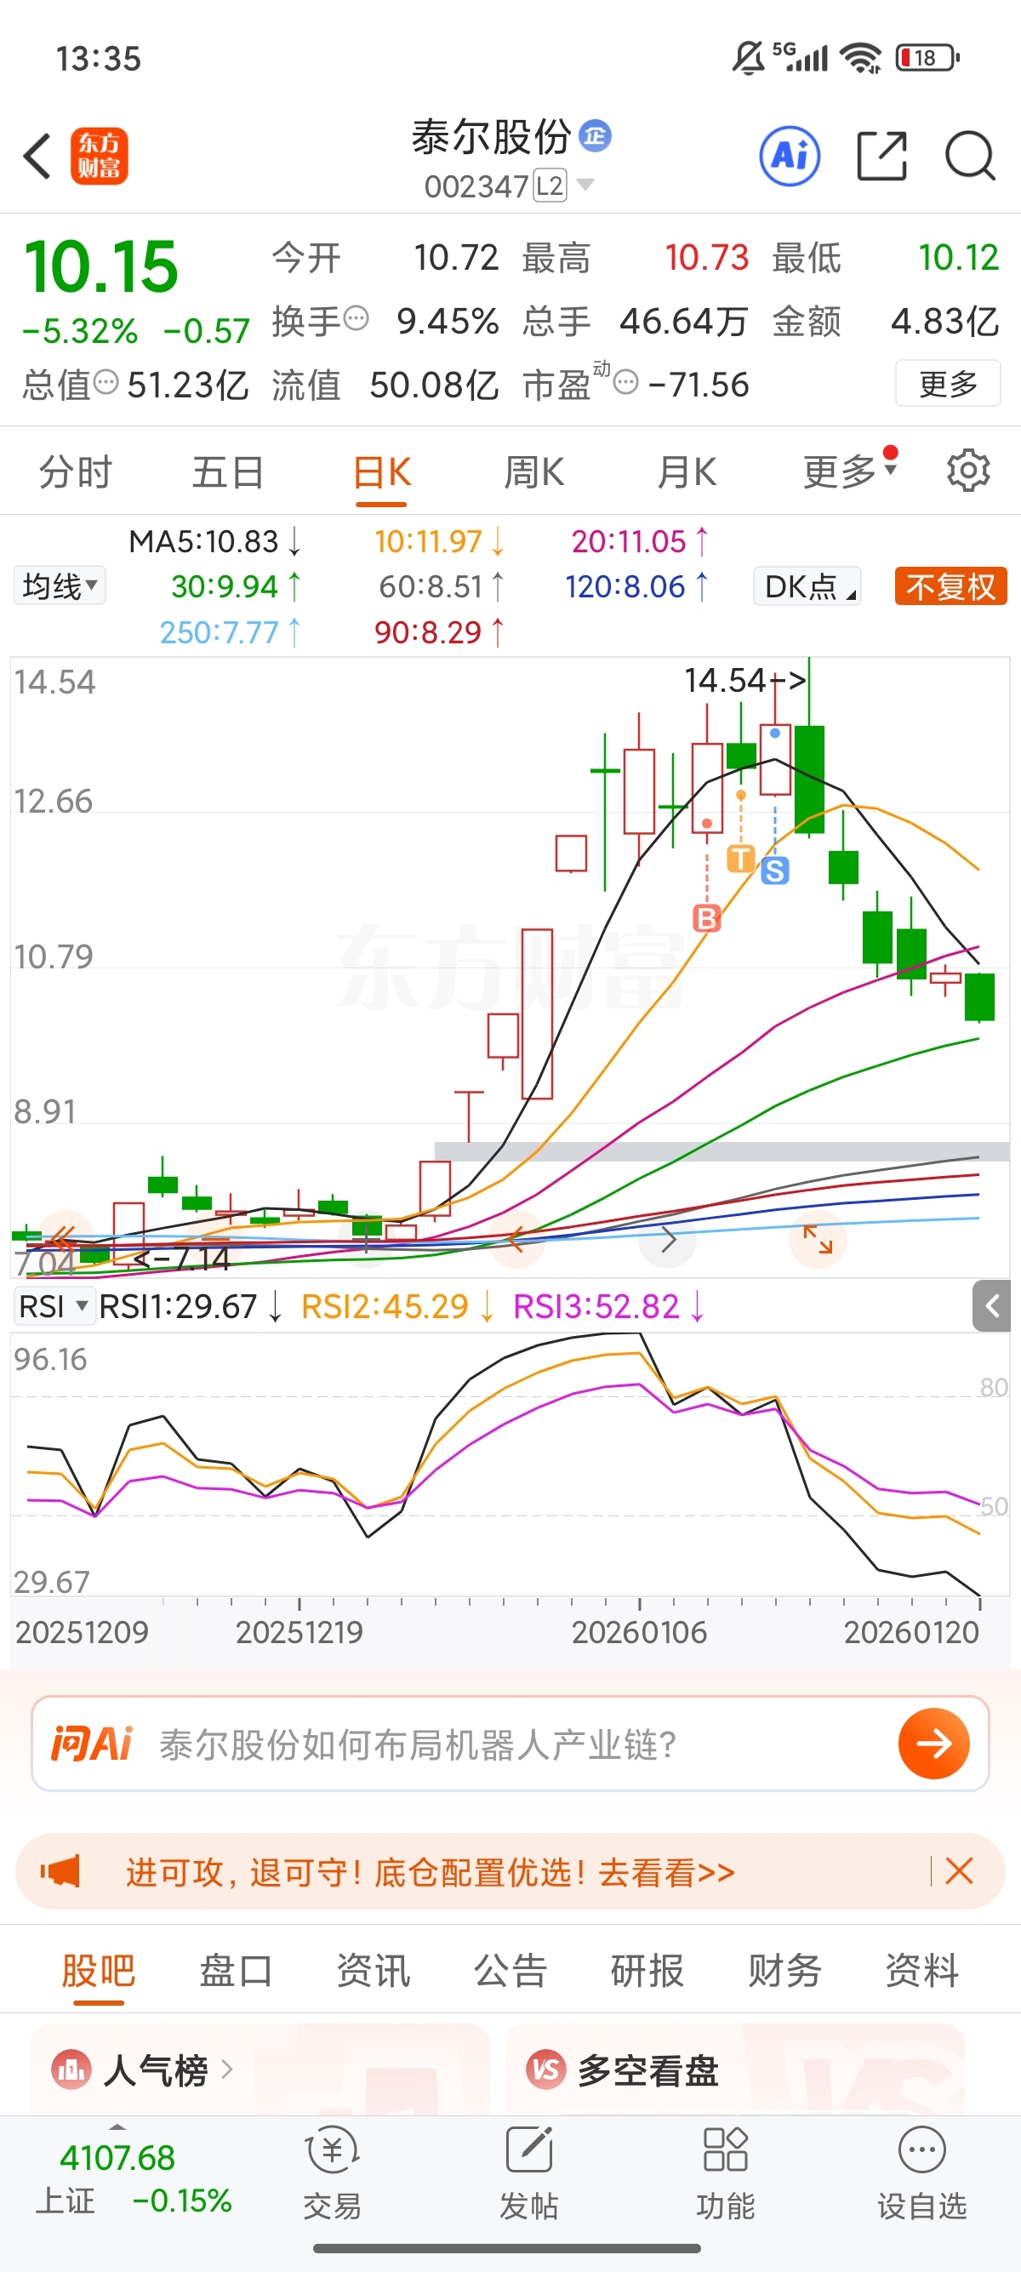Tap the 换手 info icon
This screenshot has width=1021, height=2272.
[x=356, y=317]
